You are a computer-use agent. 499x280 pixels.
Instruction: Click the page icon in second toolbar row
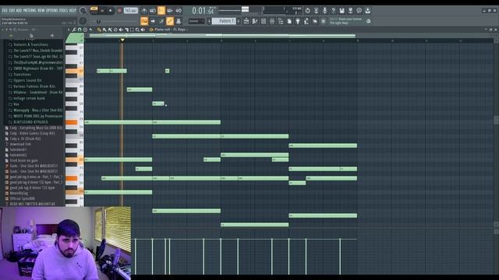click(289, 21)
